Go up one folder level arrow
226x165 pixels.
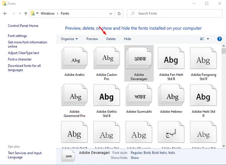[x=26, y=13]
